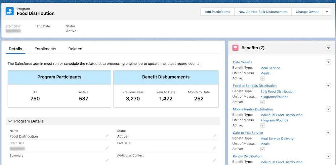Click the Benefits (7) header title
This screenshot has width=336, height=165.
[253, 48]
